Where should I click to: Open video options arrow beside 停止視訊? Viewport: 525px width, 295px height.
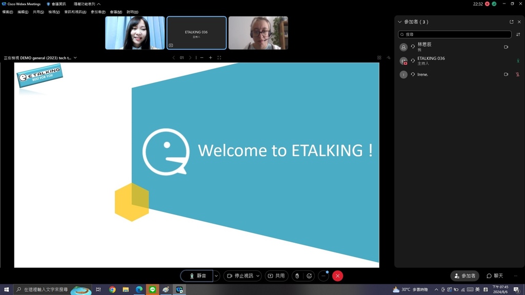(x=258, y=276)
